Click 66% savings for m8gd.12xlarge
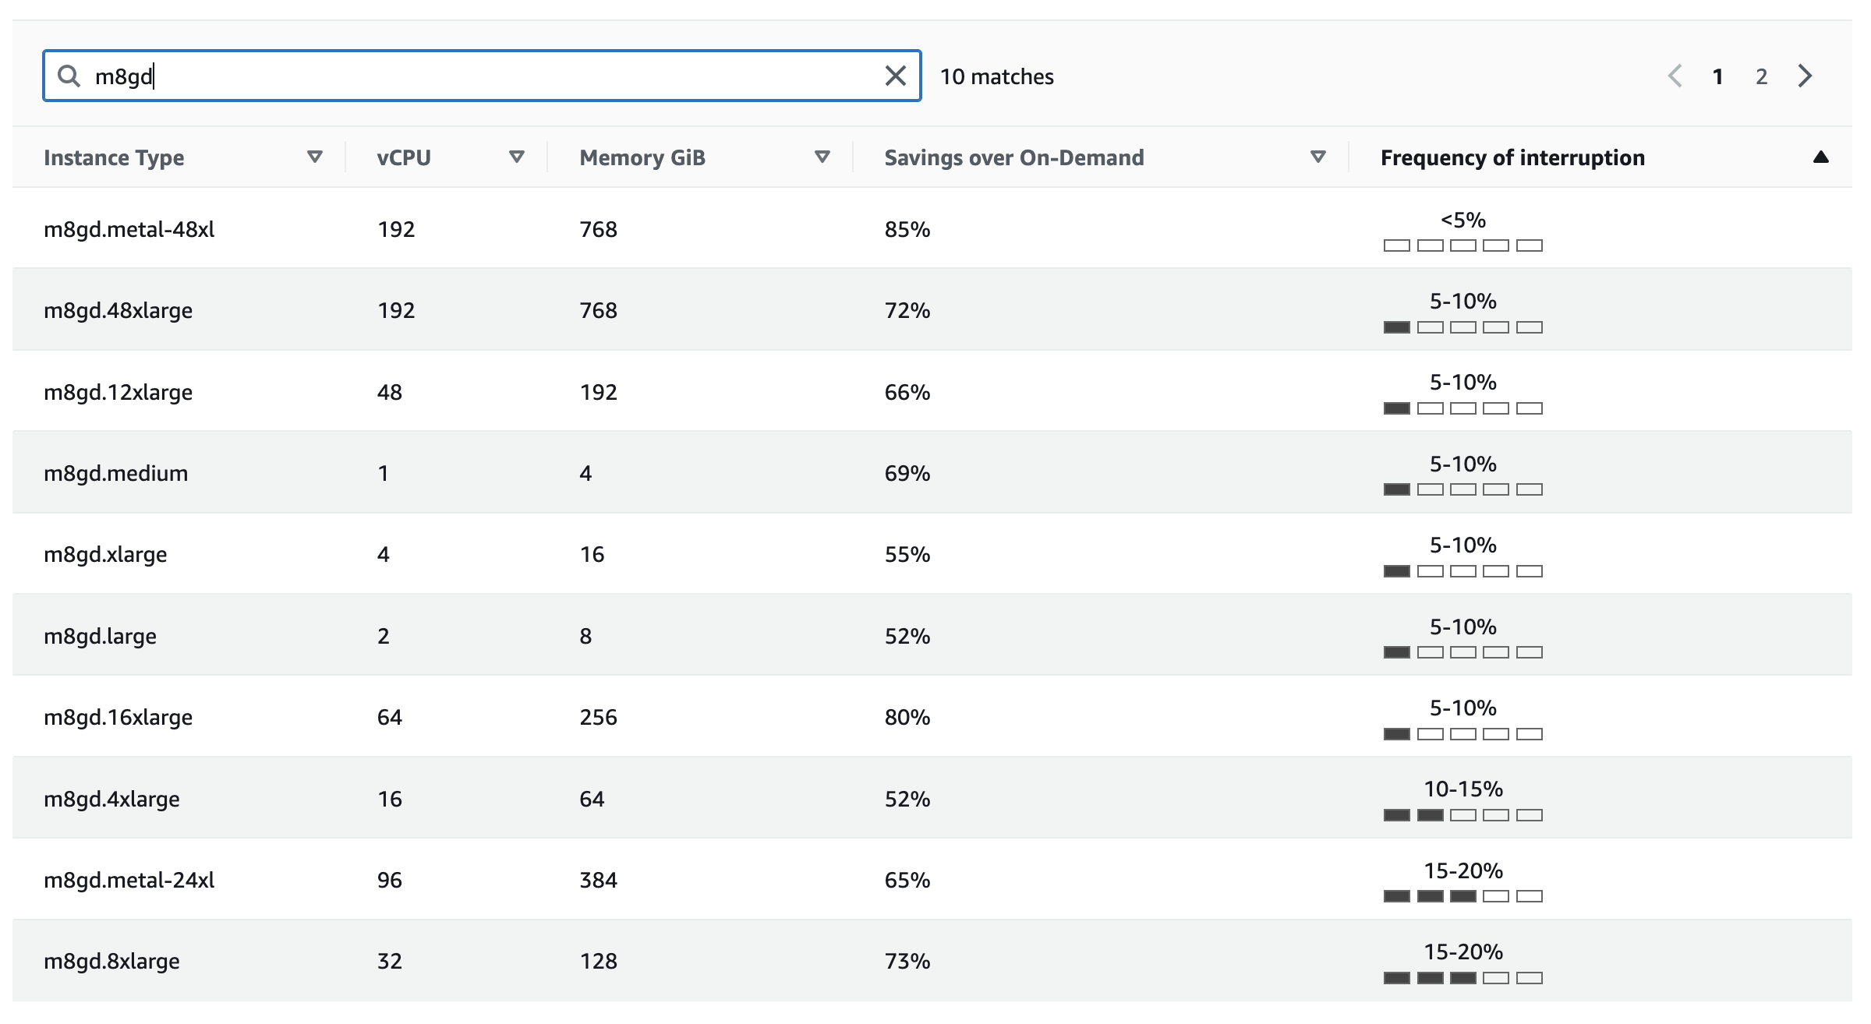 click(907, 392)
